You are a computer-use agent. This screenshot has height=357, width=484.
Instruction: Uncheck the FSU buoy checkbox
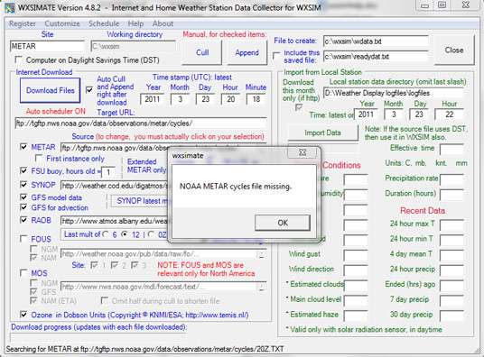pos(23,170)
